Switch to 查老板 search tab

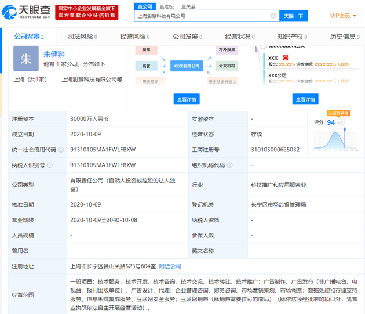click(166, 6)
